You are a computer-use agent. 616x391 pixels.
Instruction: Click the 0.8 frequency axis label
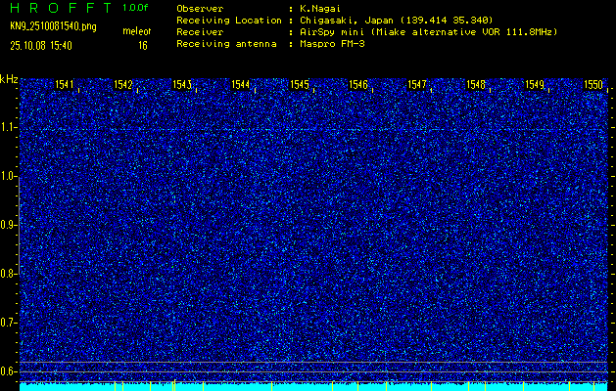(x=9, y=273)
